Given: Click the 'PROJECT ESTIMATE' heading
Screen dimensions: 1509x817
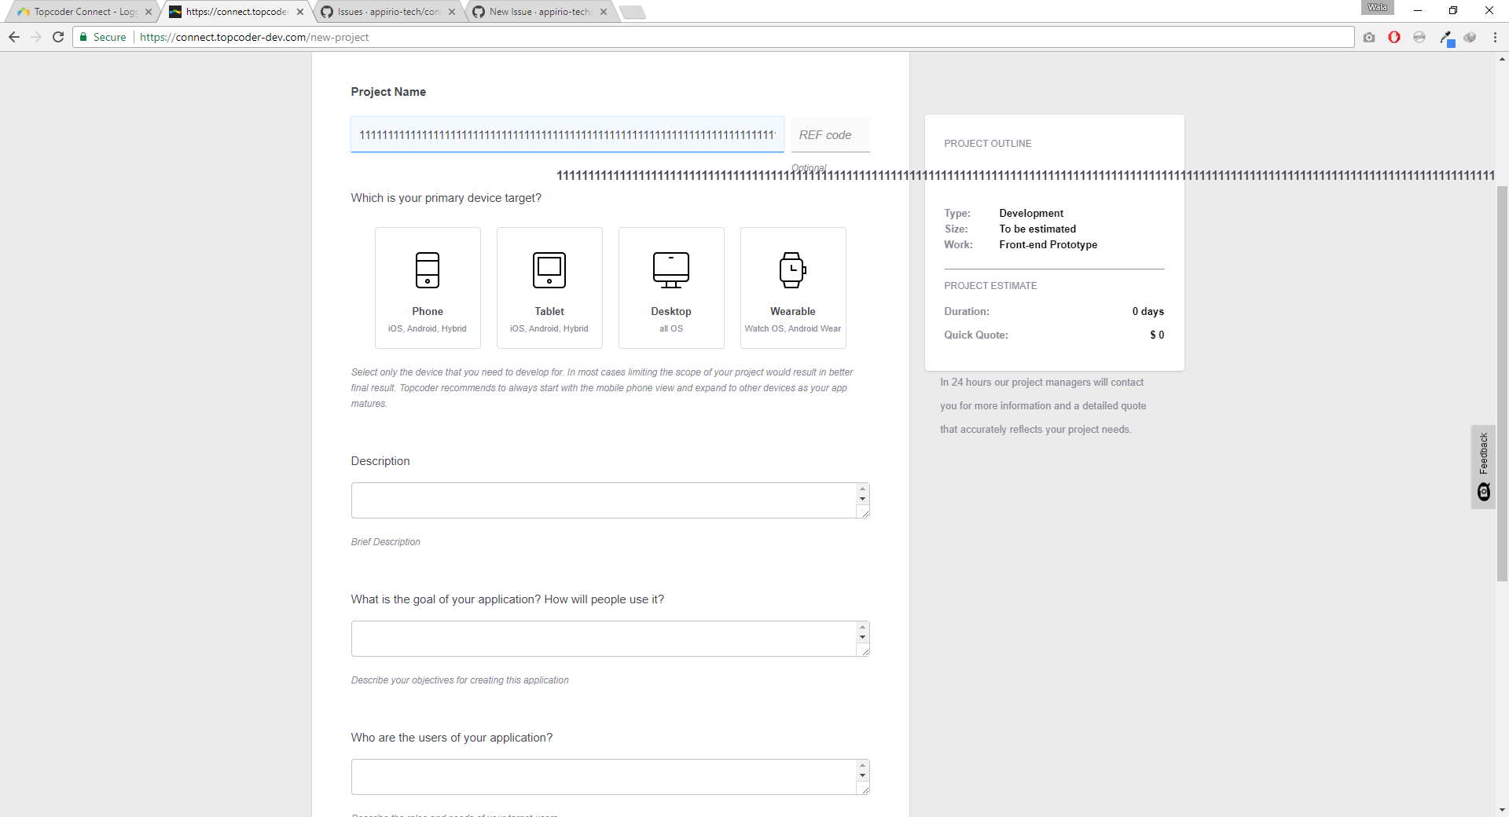Looking at the screenshot, I should [x=990, y=286].
